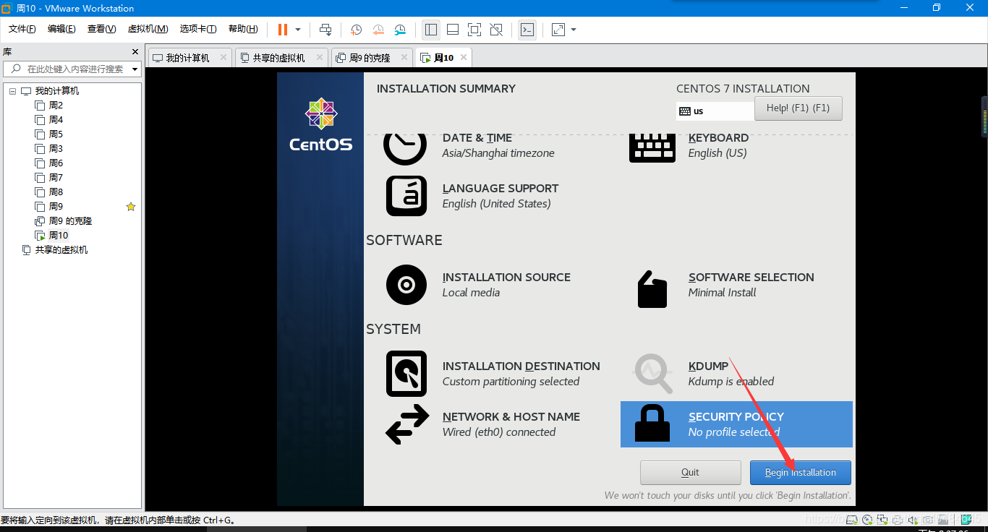Click the Begin Installation button

(x=801, y=473)
